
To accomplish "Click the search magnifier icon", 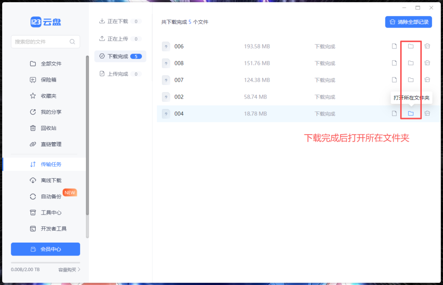I will pos(72,42).
